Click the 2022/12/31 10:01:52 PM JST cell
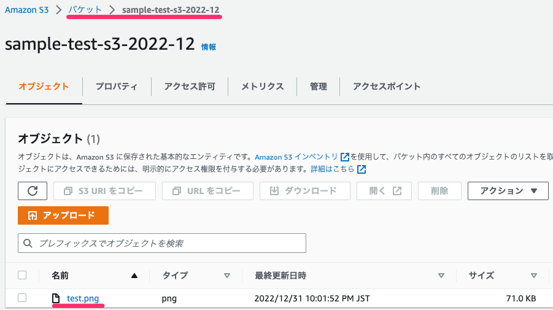 pos(312,298)
